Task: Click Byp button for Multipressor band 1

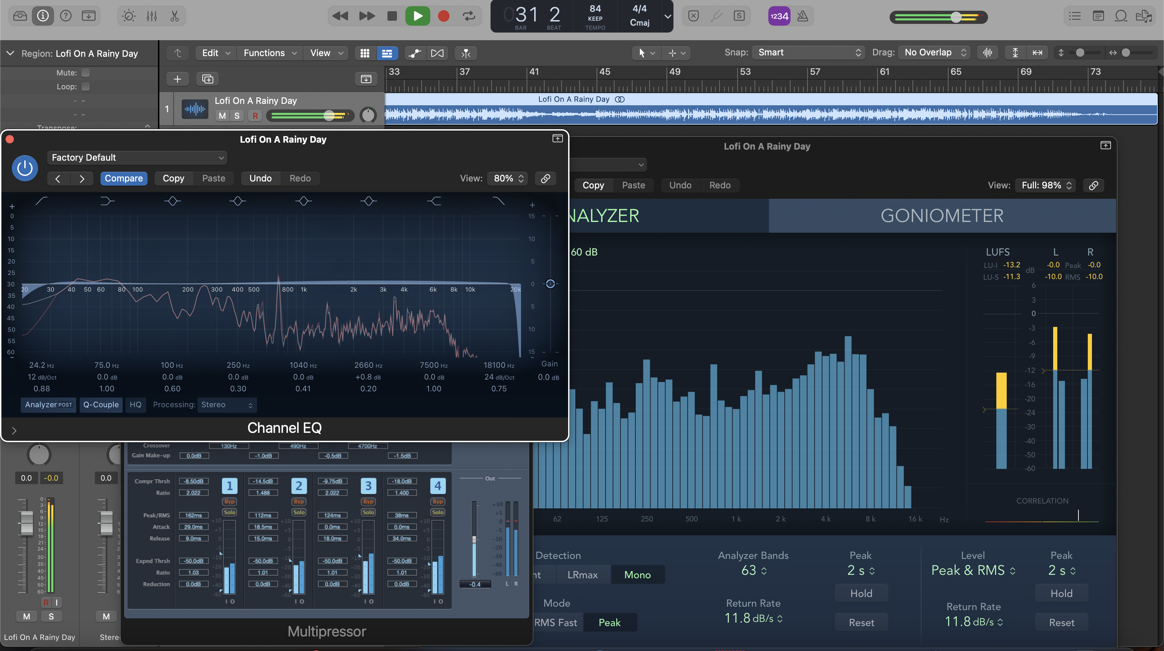Action: (230, 501)
